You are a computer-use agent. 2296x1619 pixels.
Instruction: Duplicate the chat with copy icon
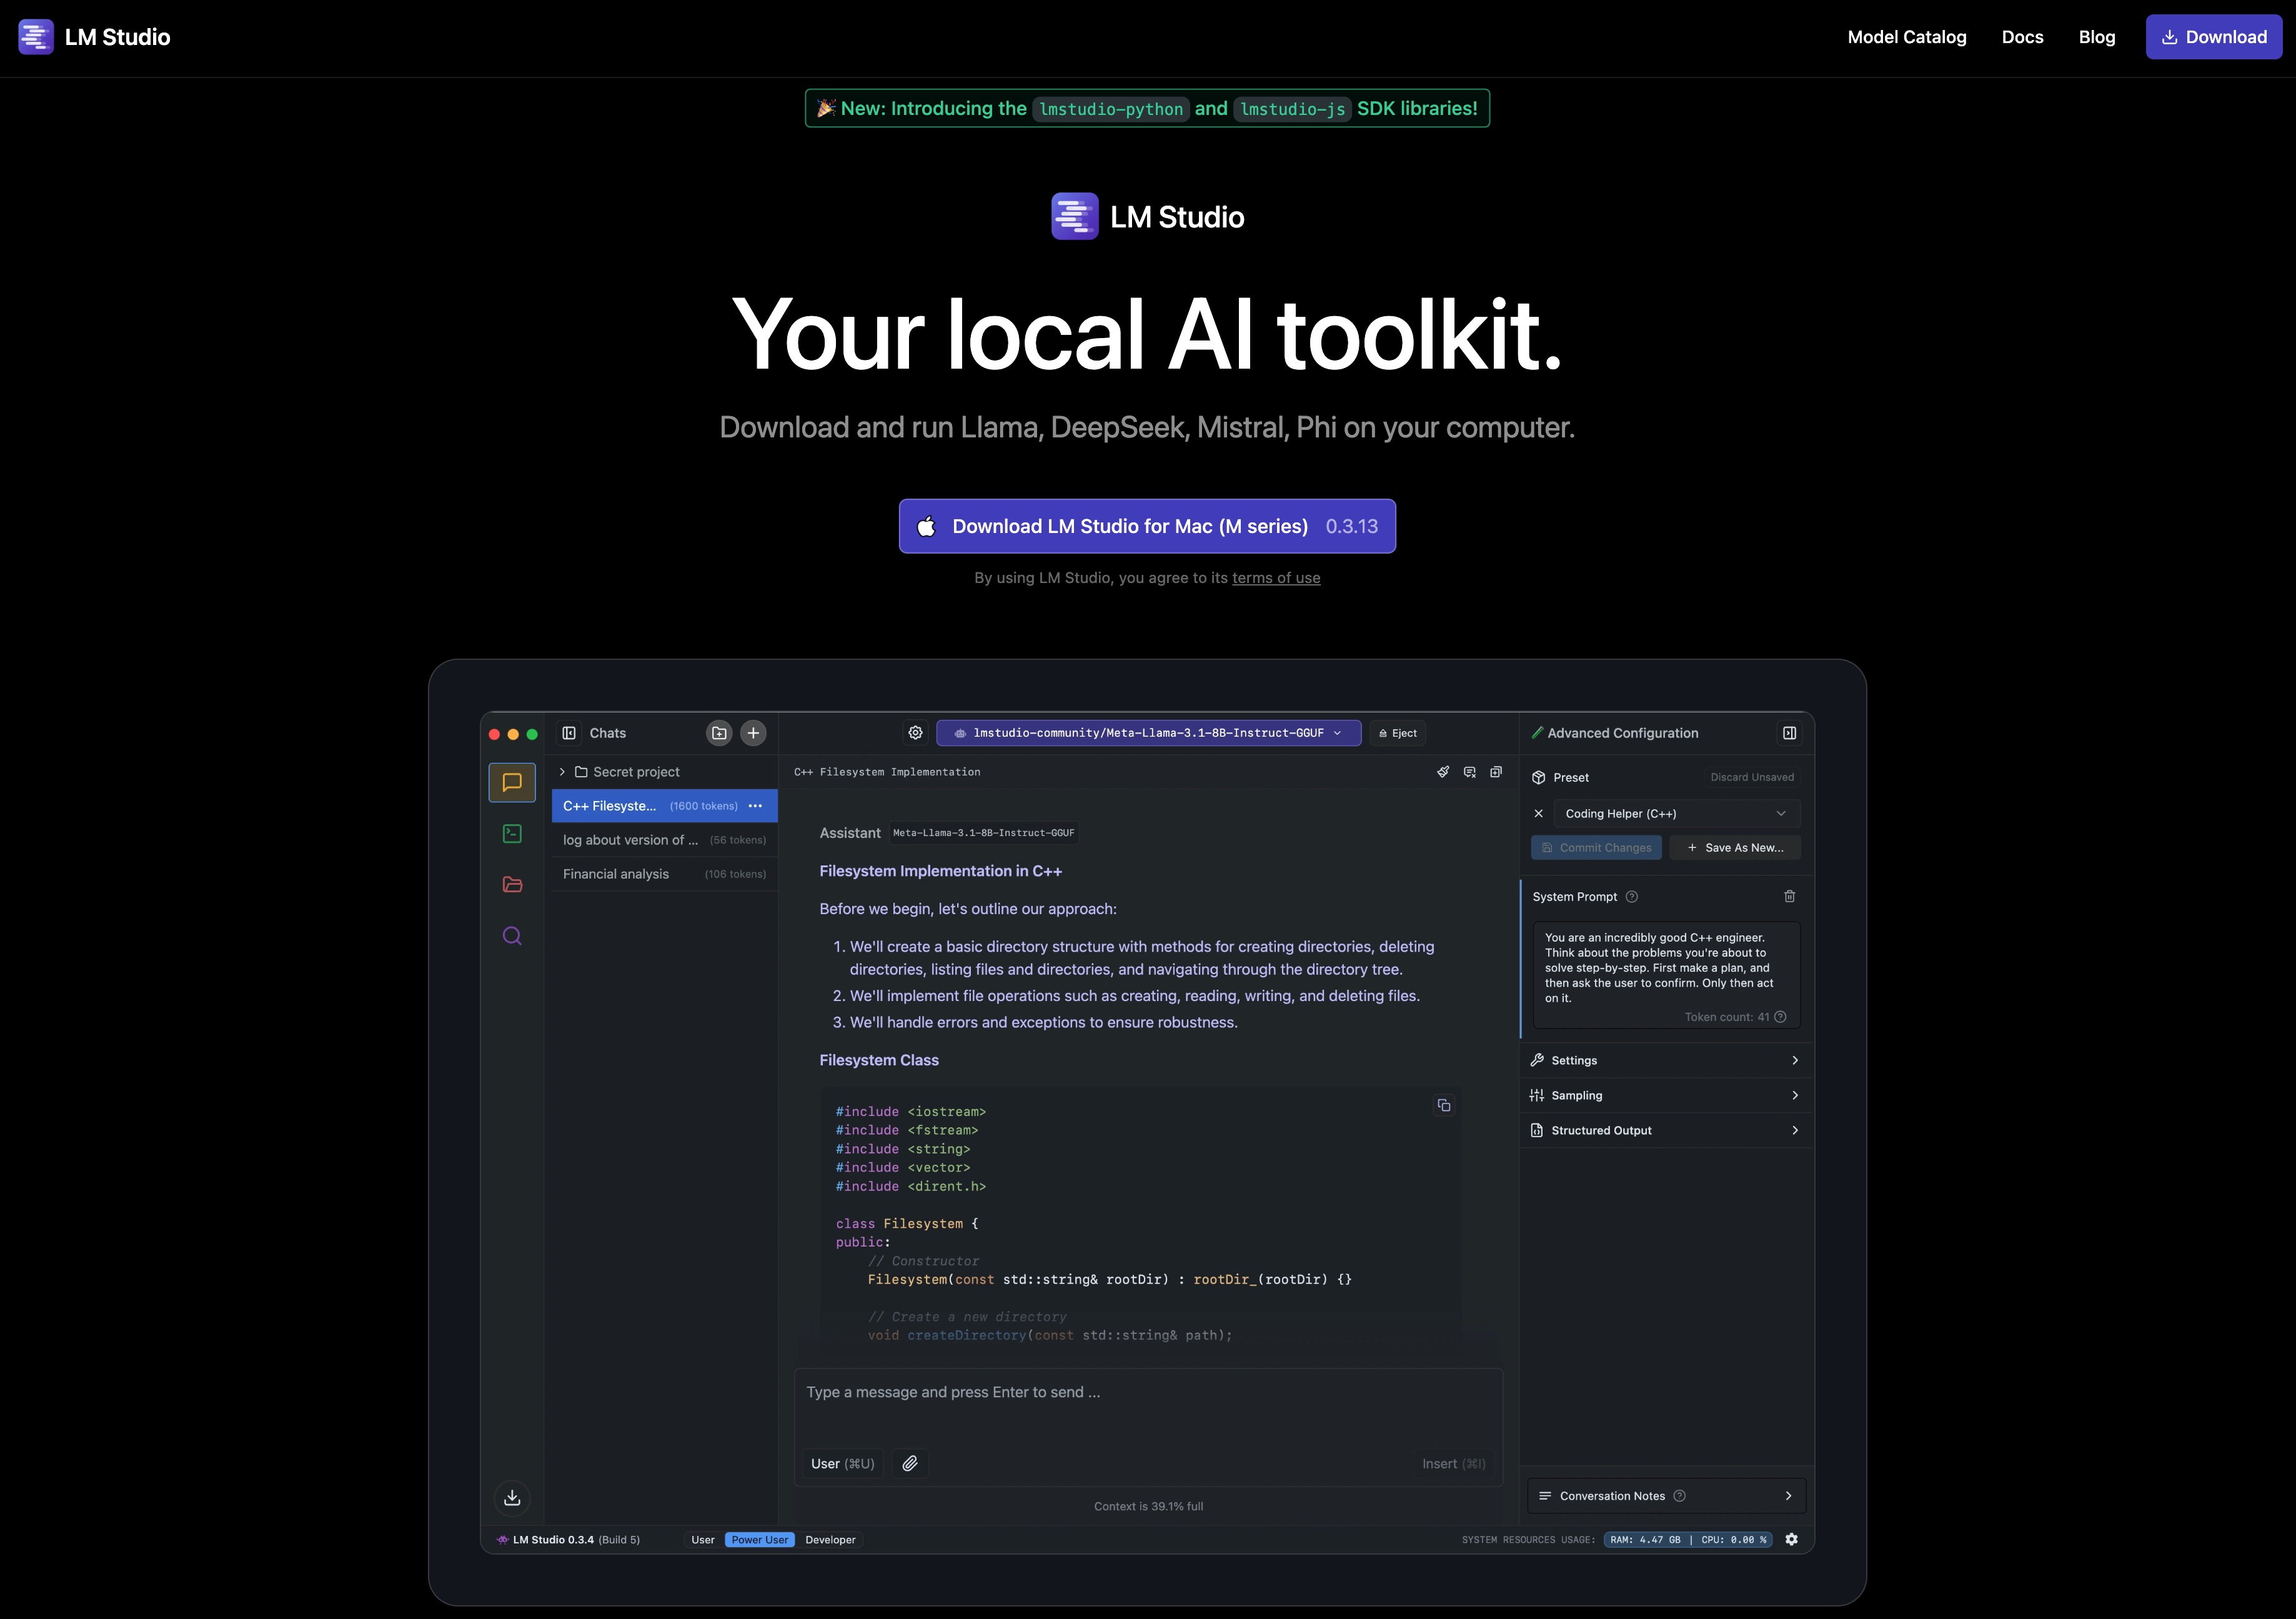(x=1496, y=772)
